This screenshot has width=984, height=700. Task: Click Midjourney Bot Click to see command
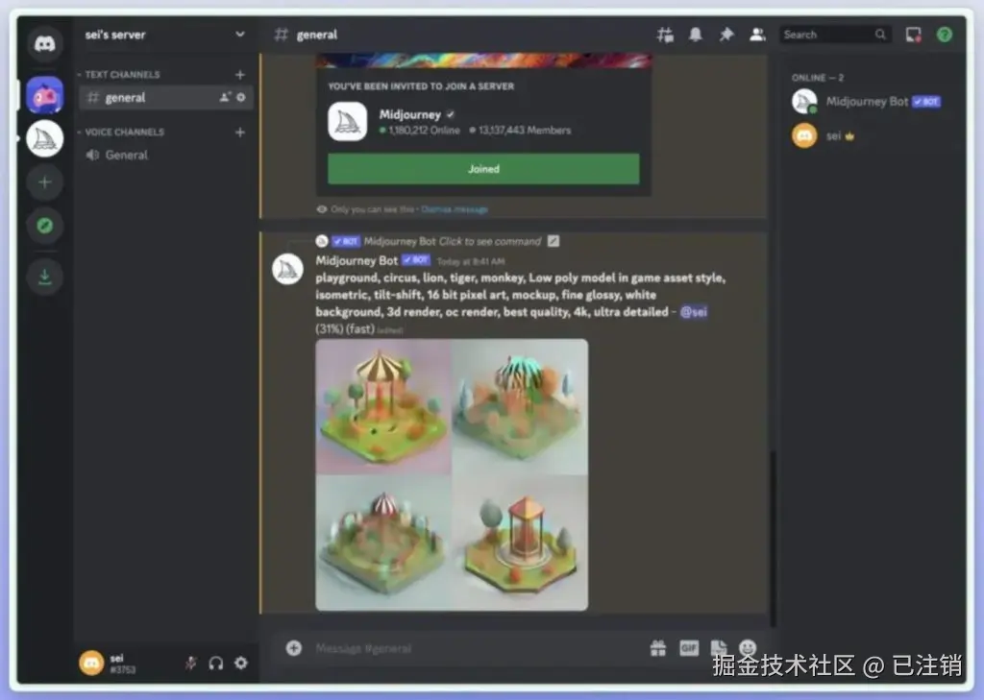(452, 241)
